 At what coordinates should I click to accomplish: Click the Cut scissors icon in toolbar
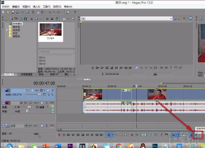[x=33, y=12]
